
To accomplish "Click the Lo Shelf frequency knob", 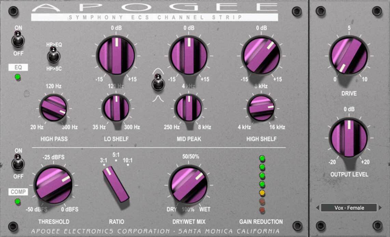I will pos(116,108).
